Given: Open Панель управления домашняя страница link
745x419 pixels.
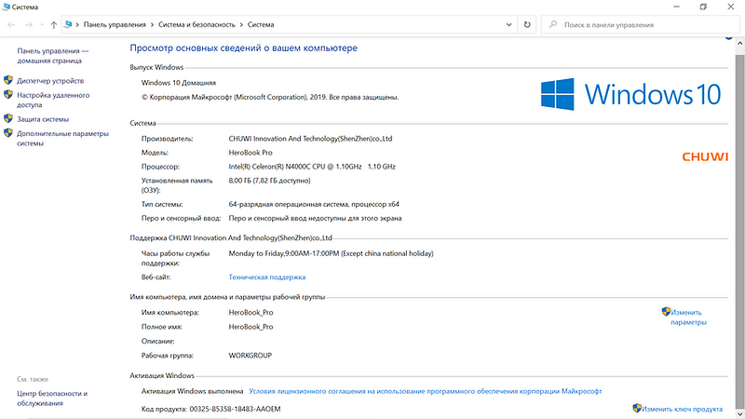Looking at the screenshot, I should 53,56.
